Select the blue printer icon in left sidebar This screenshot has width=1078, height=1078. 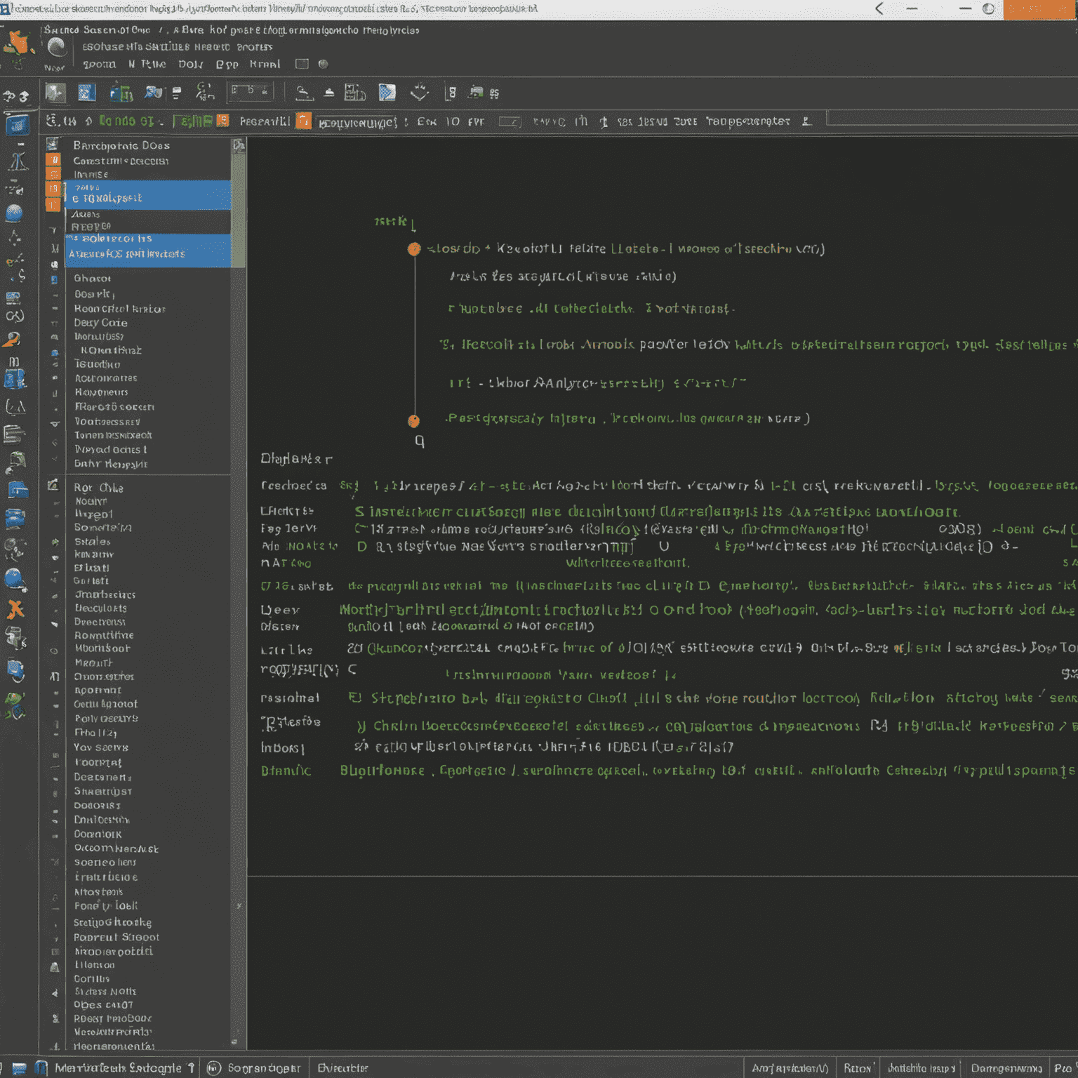coord(15,519)
